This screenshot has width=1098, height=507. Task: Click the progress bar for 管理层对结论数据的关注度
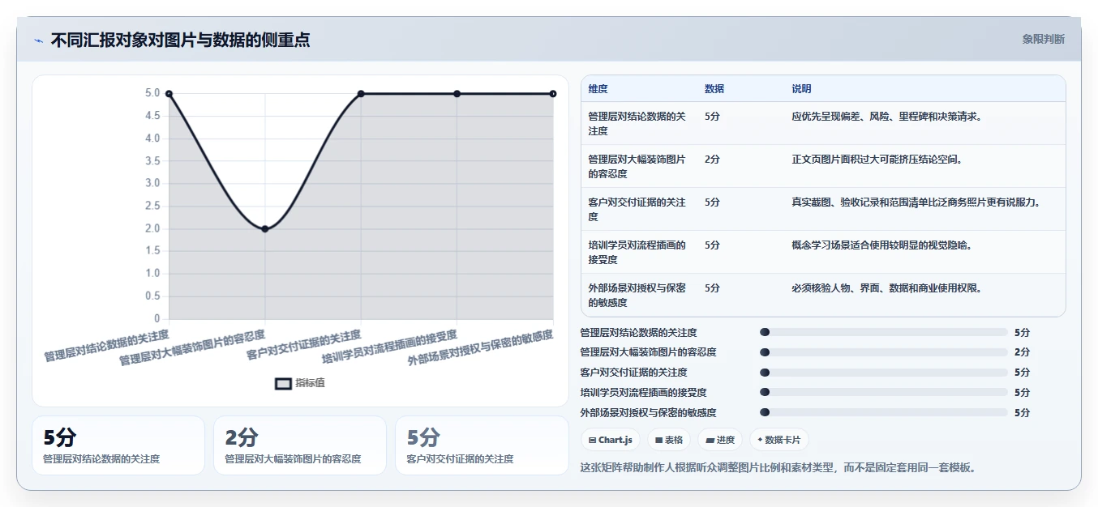[884, 332]
